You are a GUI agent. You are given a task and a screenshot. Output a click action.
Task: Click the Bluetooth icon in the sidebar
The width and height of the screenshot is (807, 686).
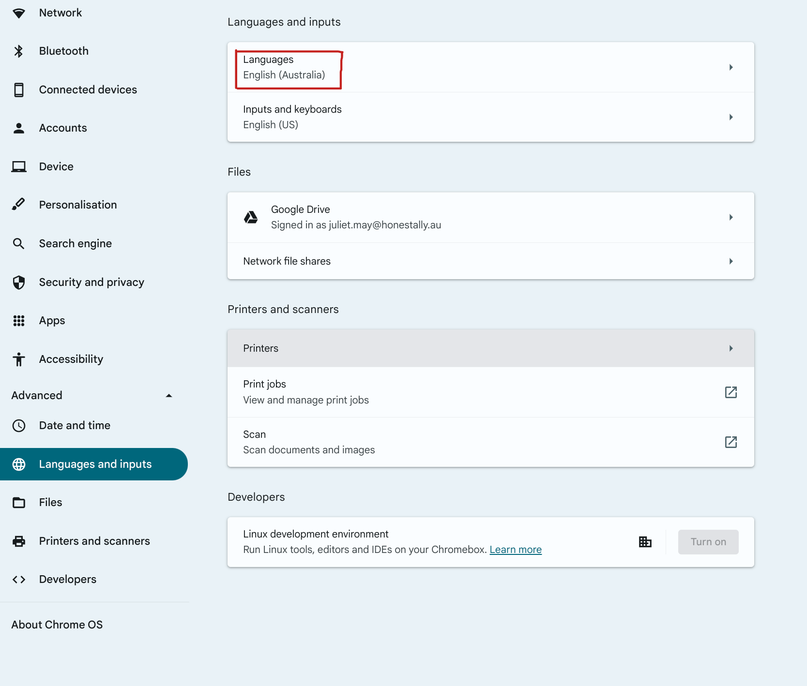click(19, 51)
